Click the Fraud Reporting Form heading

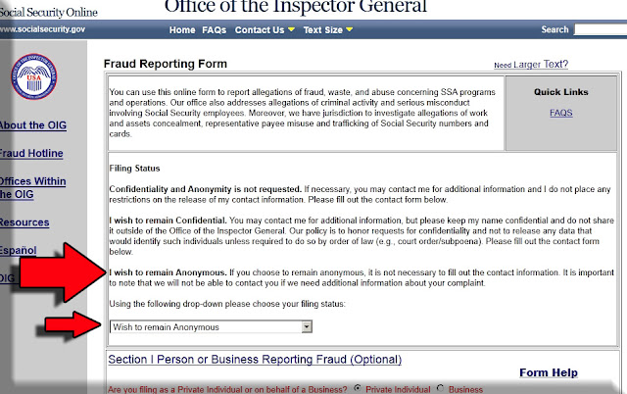(166, 64)
